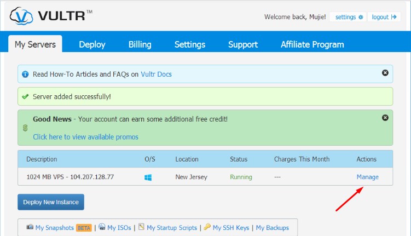Click the Location column header
The height and width of the screenshot is (236, 411).
tap(187, 159)
